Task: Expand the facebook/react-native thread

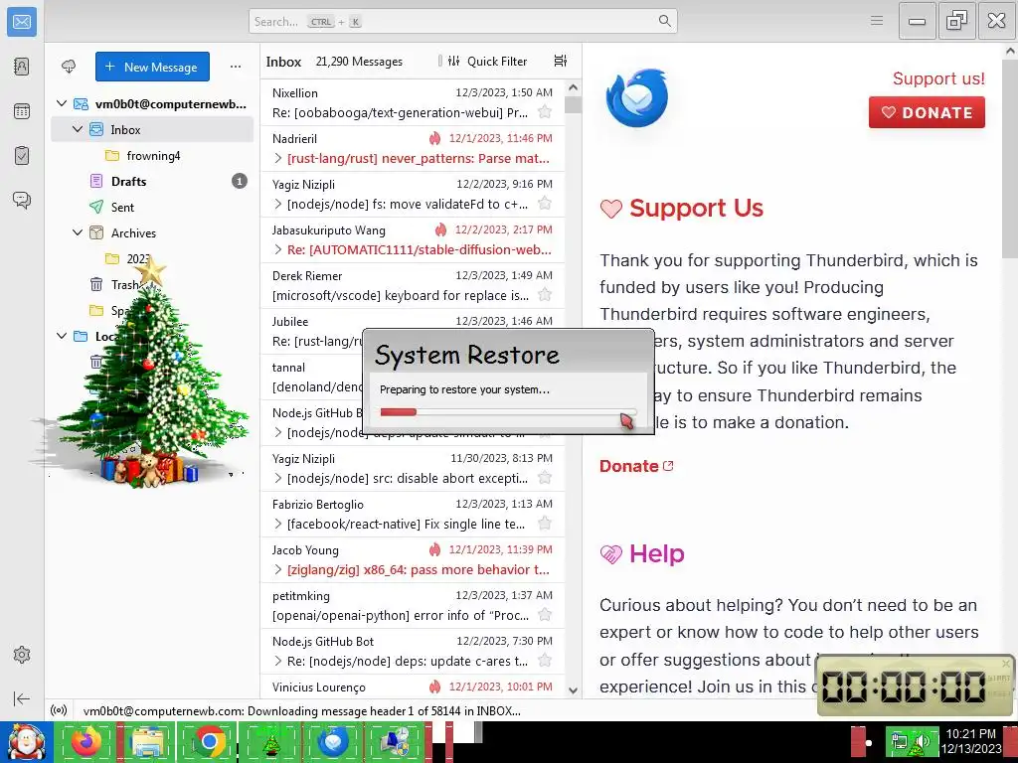Action: [x=278, y=524]
